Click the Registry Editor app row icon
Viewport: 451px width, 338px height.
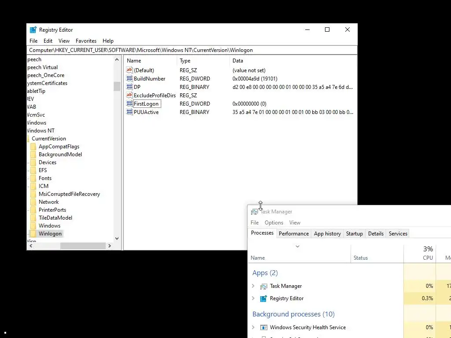[x=263, y=299]
